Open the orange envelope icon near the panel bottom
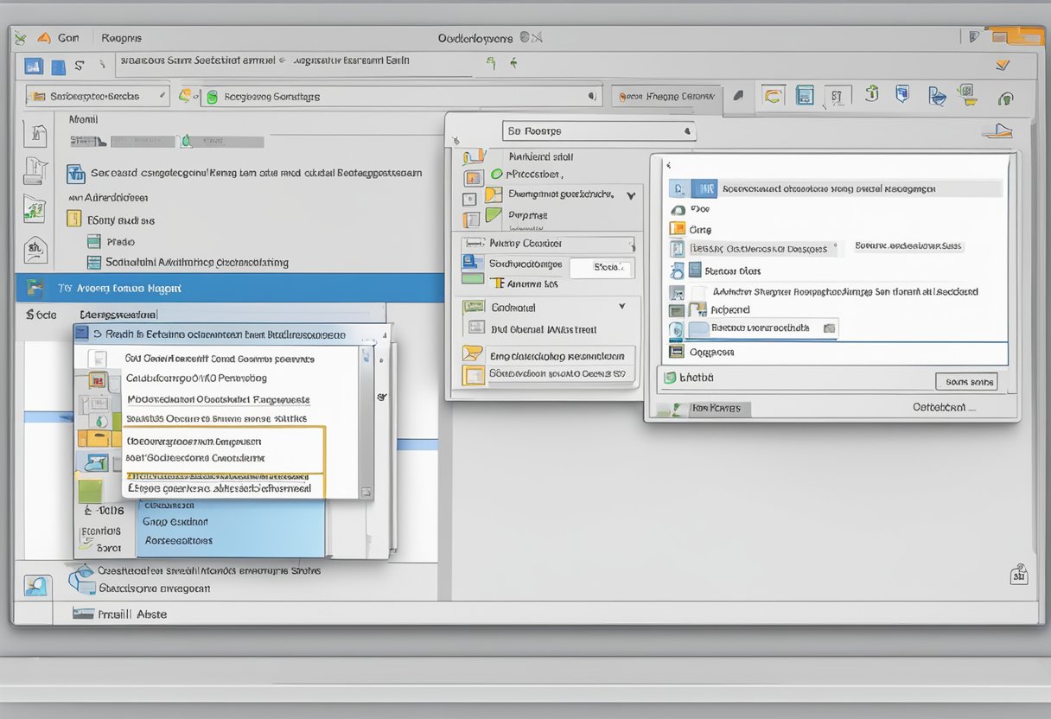Viewport: 1051px width, 719px height. [x=472, y=352]
